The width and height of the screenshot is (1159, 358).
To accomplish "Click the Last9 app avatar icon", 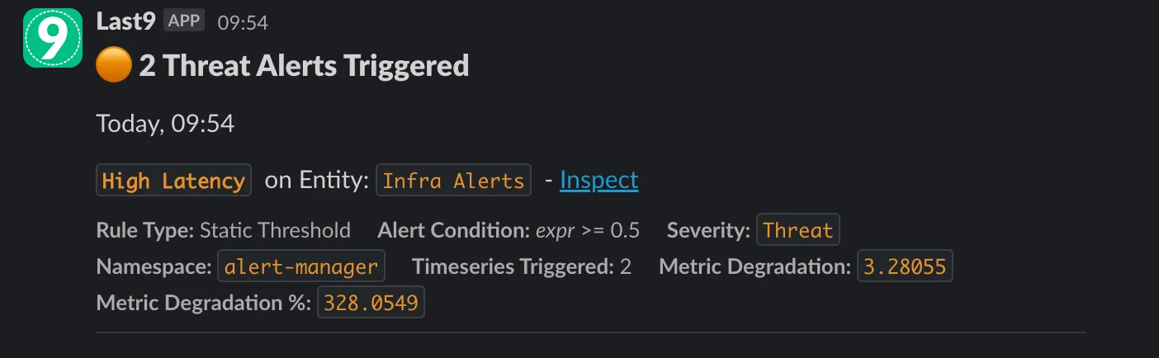I will click(x=53, y=38).
